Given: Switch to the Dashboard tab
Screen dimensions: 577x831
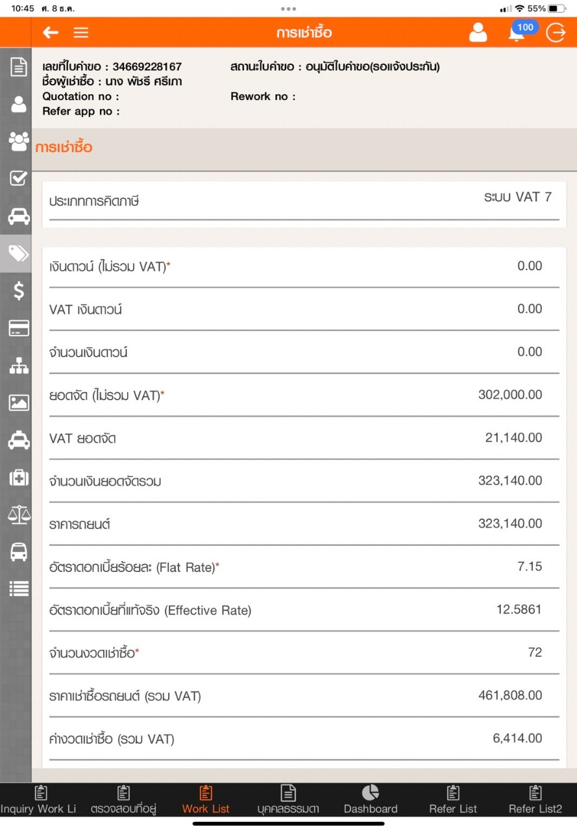Looking at the screenshot, I should [371, 799].
